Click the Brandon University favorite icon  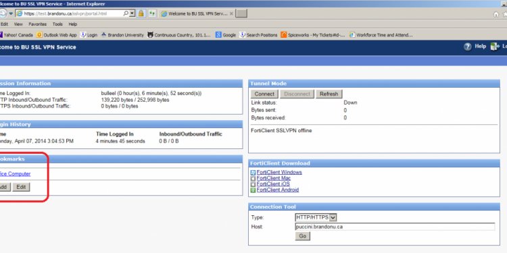tap(104, 35)
